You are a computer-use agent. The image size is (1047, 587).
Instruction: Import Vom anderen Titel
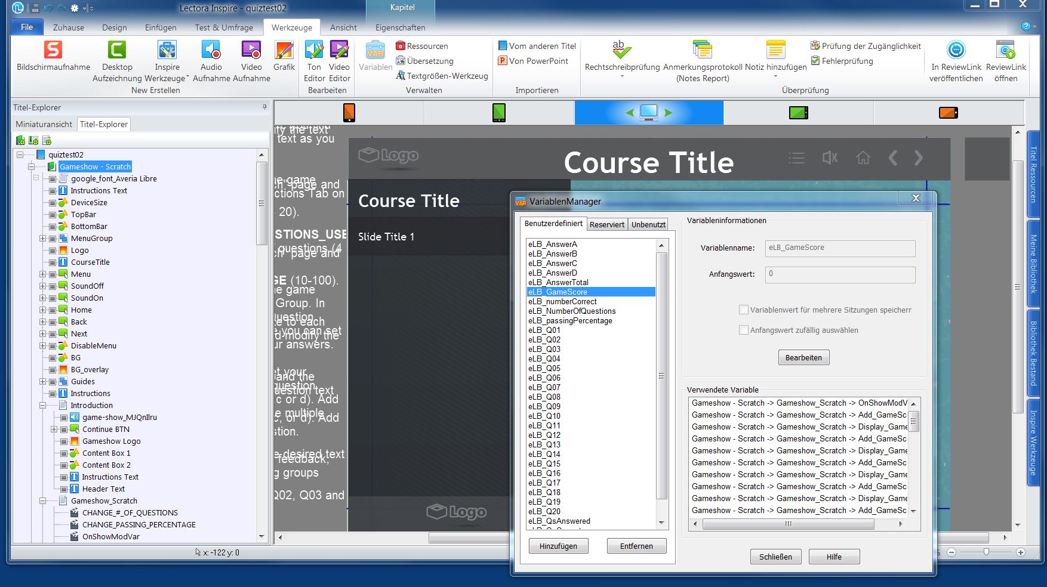point(537,46)
